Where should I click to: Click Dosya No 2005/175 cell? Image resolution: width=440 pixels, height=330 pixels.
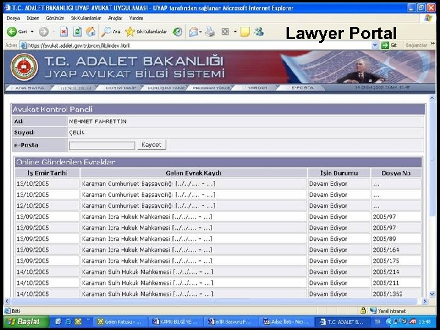pyautogui.click(x=396, y=261)
